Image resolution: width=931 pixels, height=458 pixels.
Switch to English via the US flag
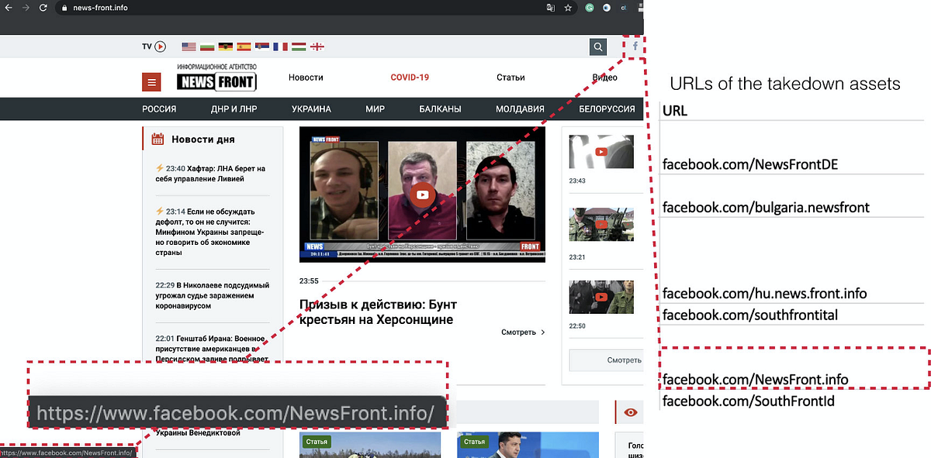pyautogui.click(x=189, y=46)
